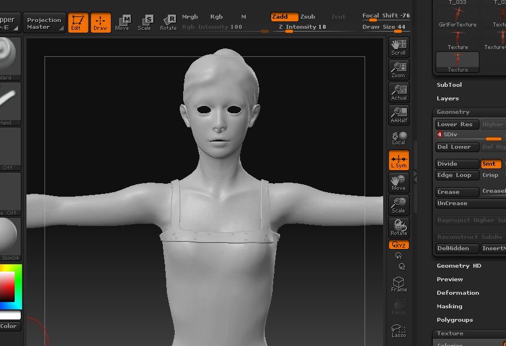
Task: Click the Zoom canvas icon
Action: (399, 69)
